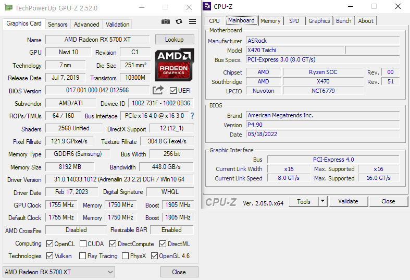Click the Close button in CPU-Z
The image size is (410, 280).
(x=388, y=201)
